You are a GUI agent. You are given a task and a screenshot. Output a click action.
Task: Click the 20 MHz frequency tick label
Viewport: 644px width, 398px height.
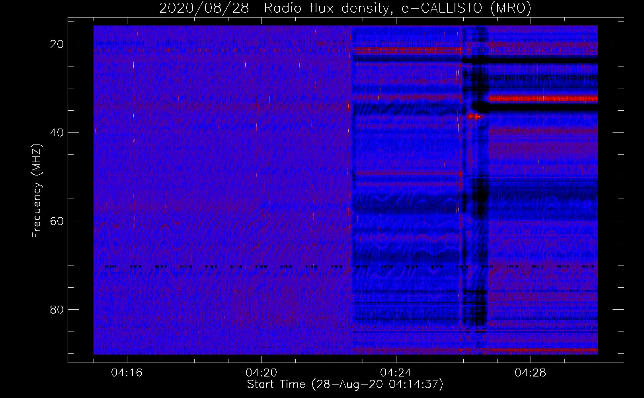[x=57, y=44]
